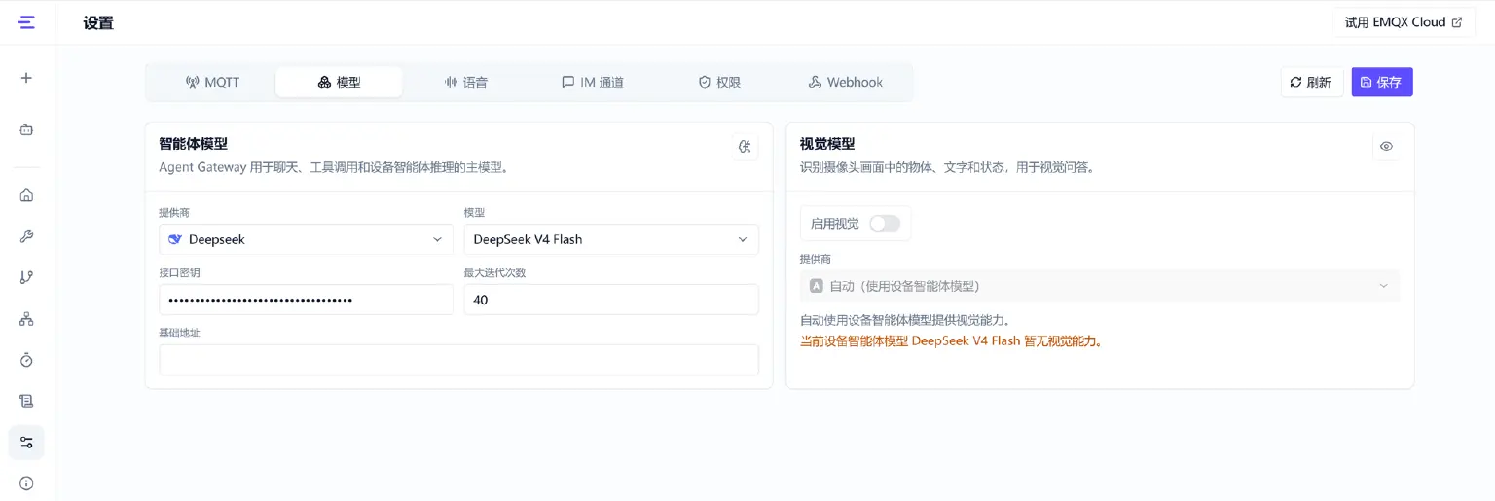Switch to the 语音 tab
1495x501 pixels.
click(465, 82)
